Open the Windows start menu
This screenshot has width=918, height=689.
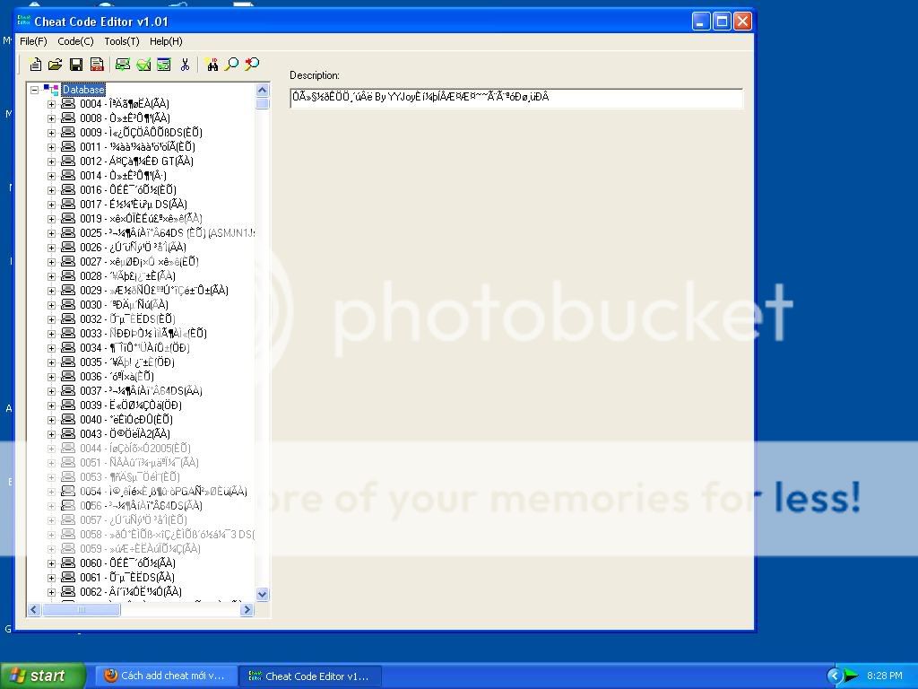pos(42,676)
